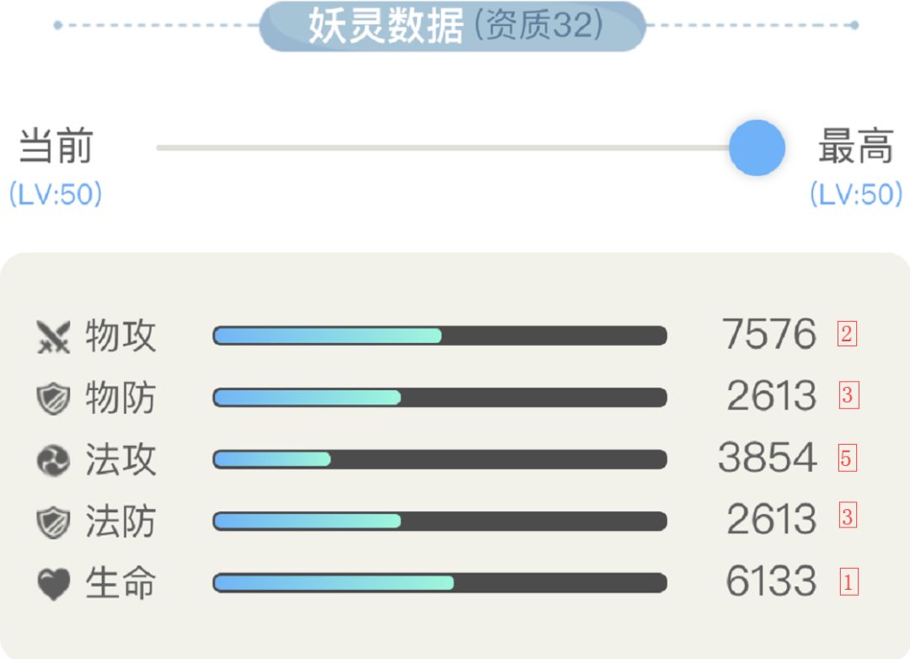910x659 pixels.
Task: Click the shield icon beside 法防
Action: pos(53,522)
